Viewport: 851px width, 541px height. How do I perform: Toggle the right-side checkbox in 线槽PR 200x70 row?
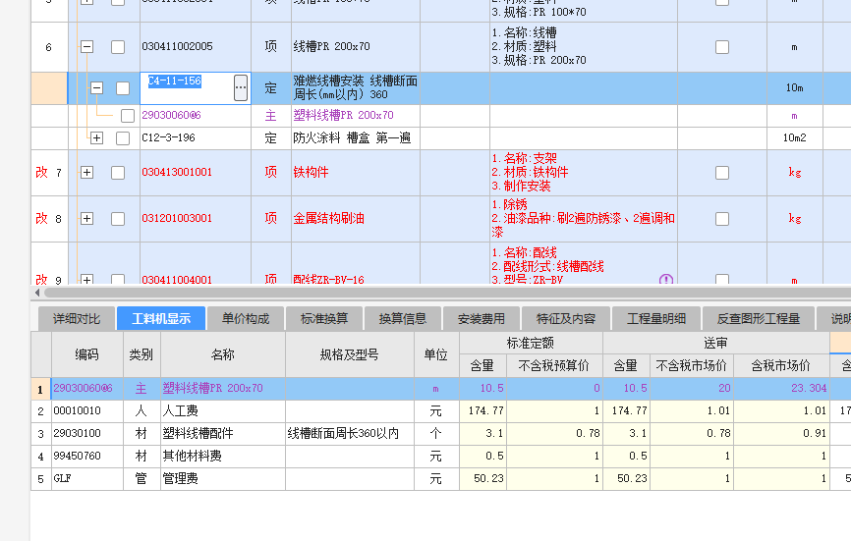[722, 47]
